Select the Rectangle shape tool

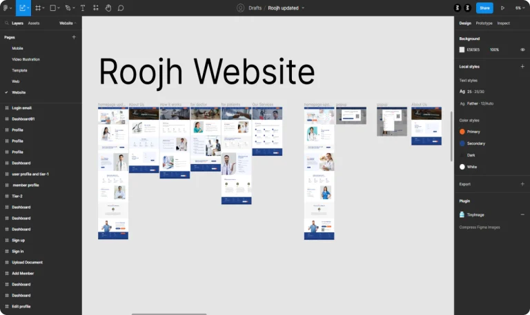pyautogui.click(x=52, y=8)
